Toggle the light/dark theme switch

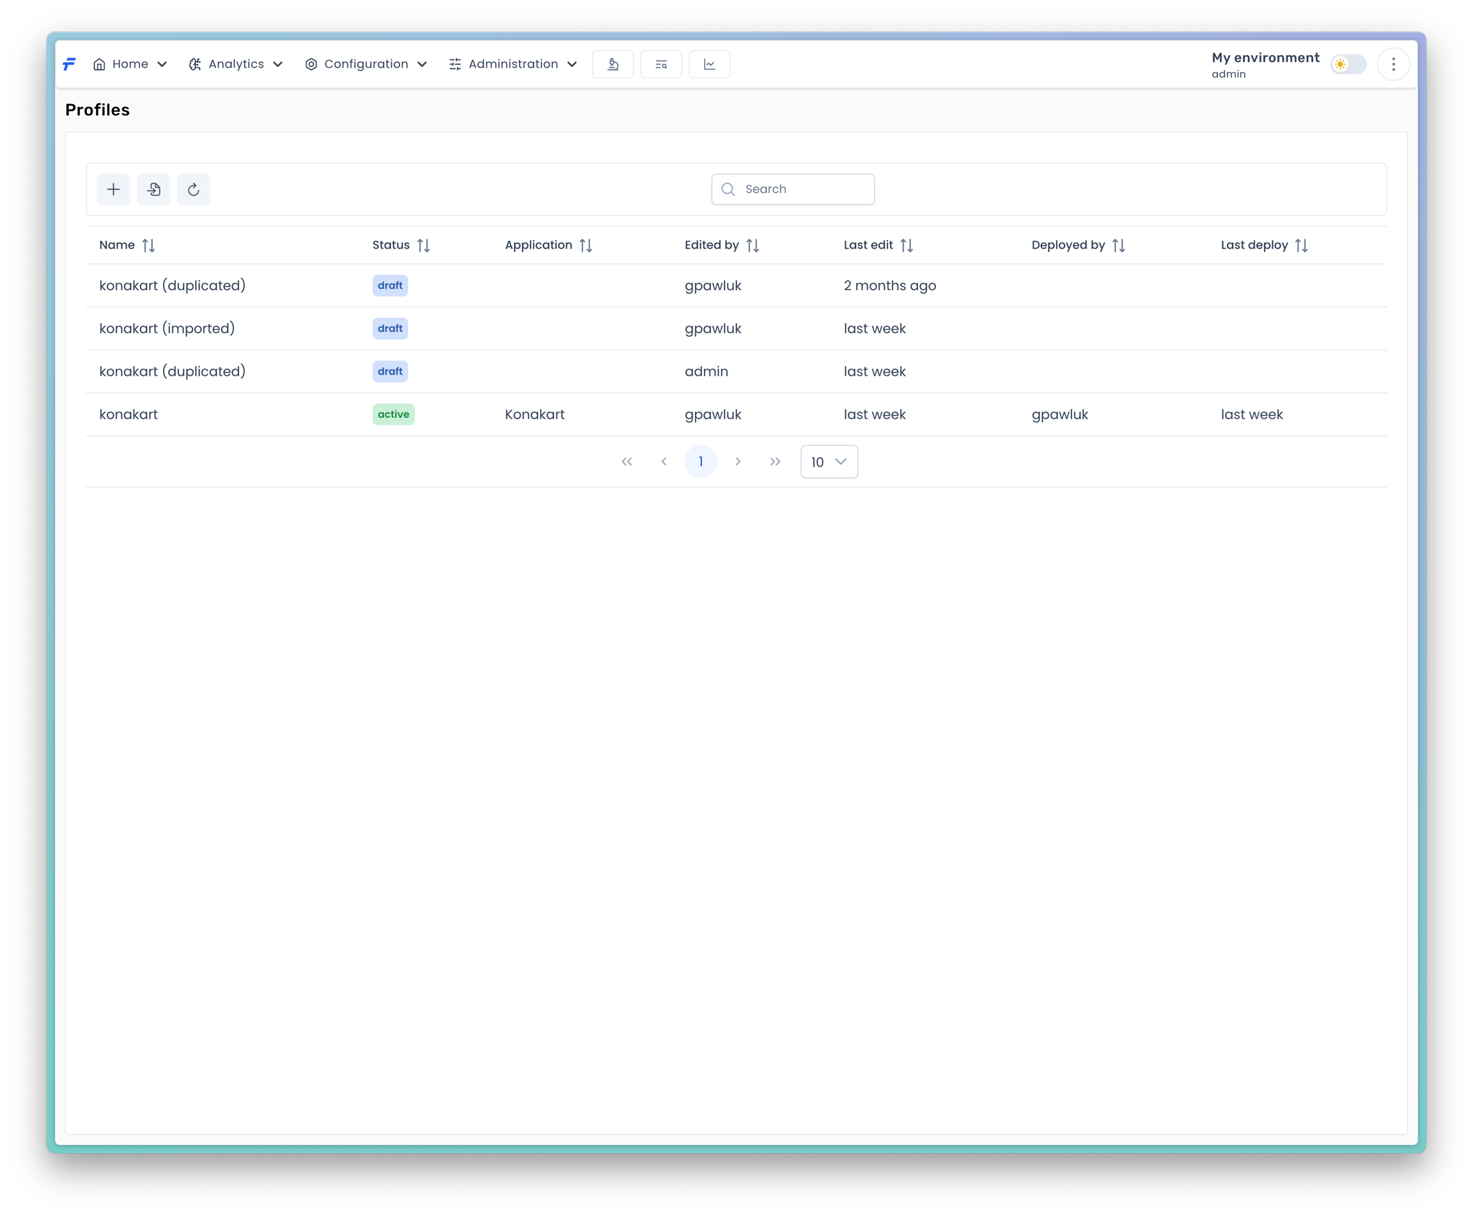coord(1348,65)
